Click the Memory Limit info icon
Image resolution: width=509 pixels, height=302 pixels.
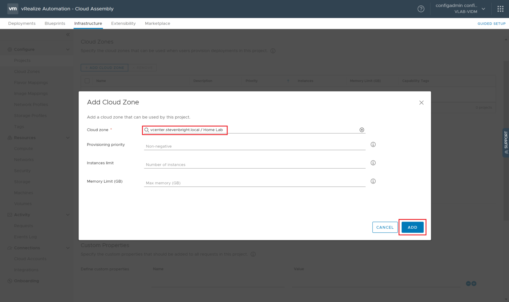coord(373,181)
